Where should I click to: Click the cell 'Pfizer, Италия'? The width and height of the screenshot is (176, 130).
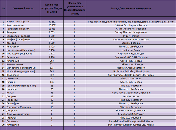131,36
